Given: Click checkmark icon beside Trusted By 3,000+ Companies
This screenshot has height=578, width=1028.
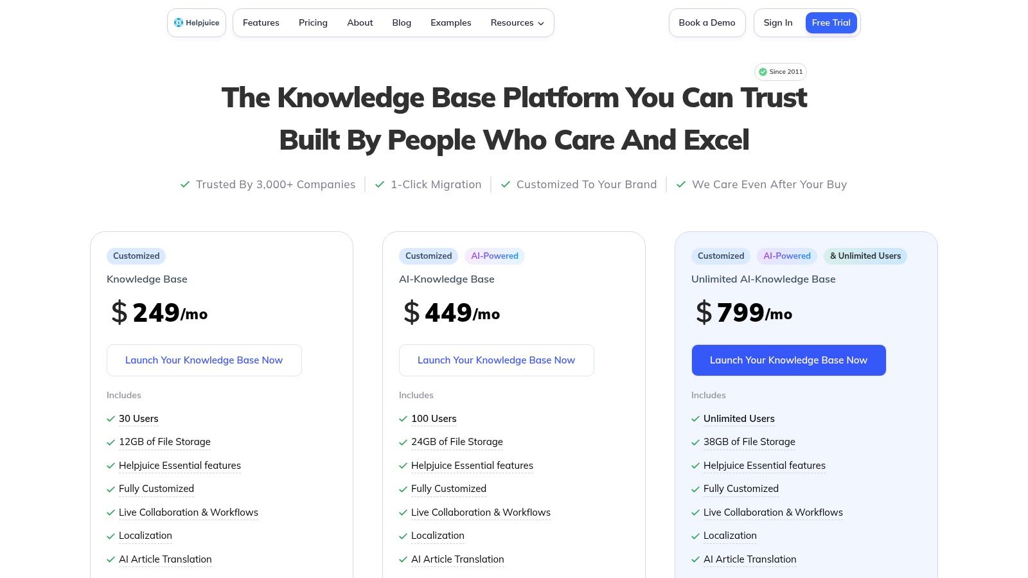Looking at the screenshot, I should [x=185, y=184].
